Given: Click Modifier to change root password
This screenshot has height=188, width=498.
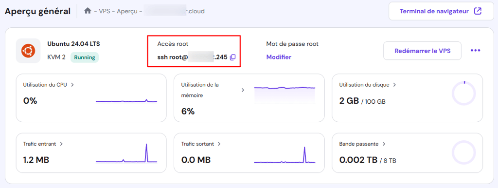Looking at the screenshot, I should pos(279,57).
